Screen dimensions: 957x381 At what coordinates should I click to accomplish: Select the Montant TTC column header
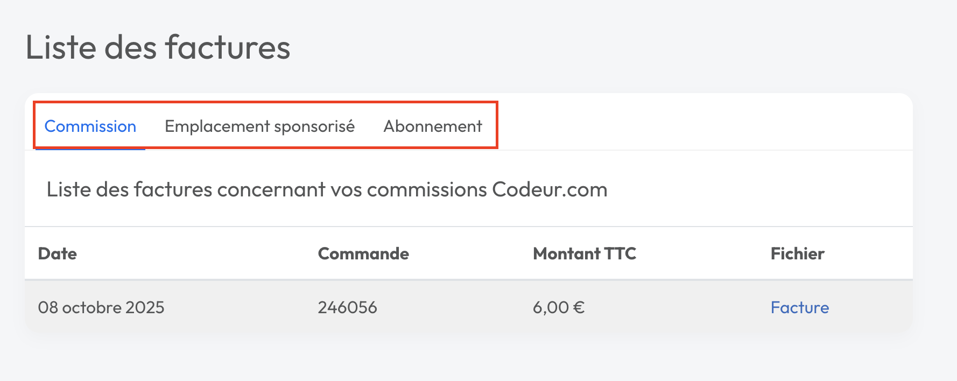pos(585,253)
